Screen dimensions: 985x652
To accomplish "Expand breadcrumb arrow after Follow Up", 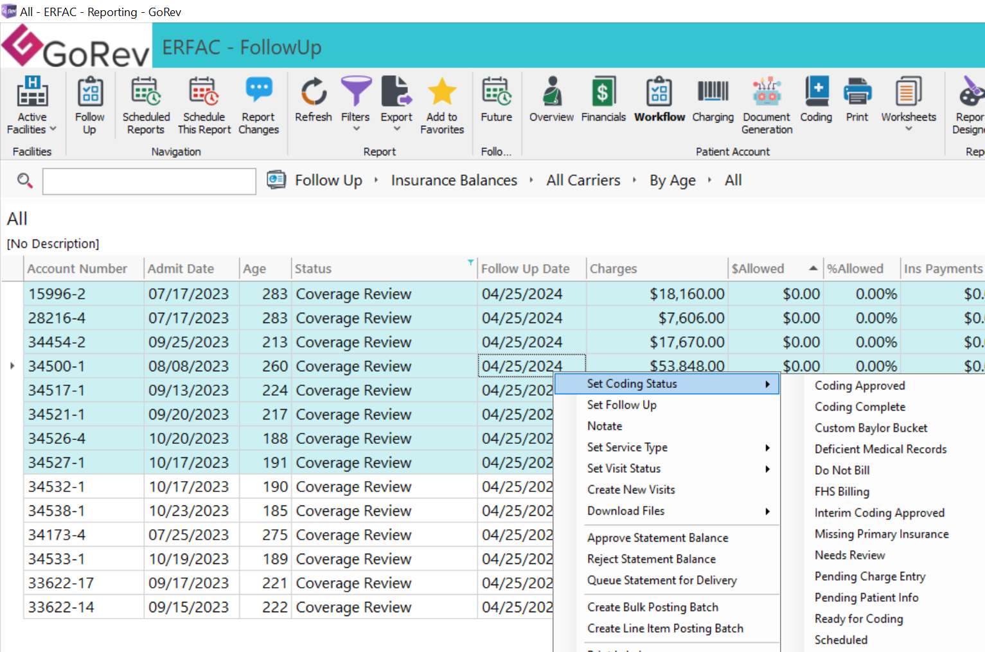I will pos(376,181).
